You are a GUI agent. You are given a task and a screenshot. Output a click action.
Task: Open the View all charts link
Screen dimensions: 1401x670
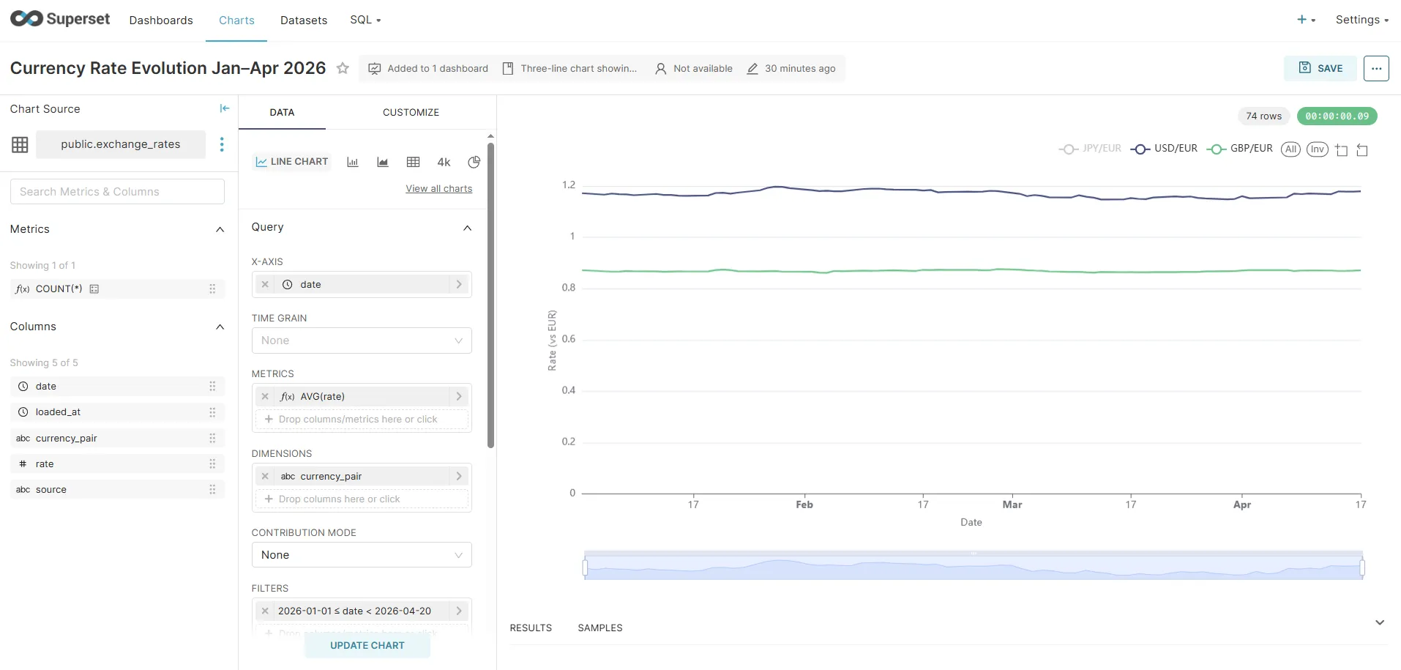tap(438, 188)
